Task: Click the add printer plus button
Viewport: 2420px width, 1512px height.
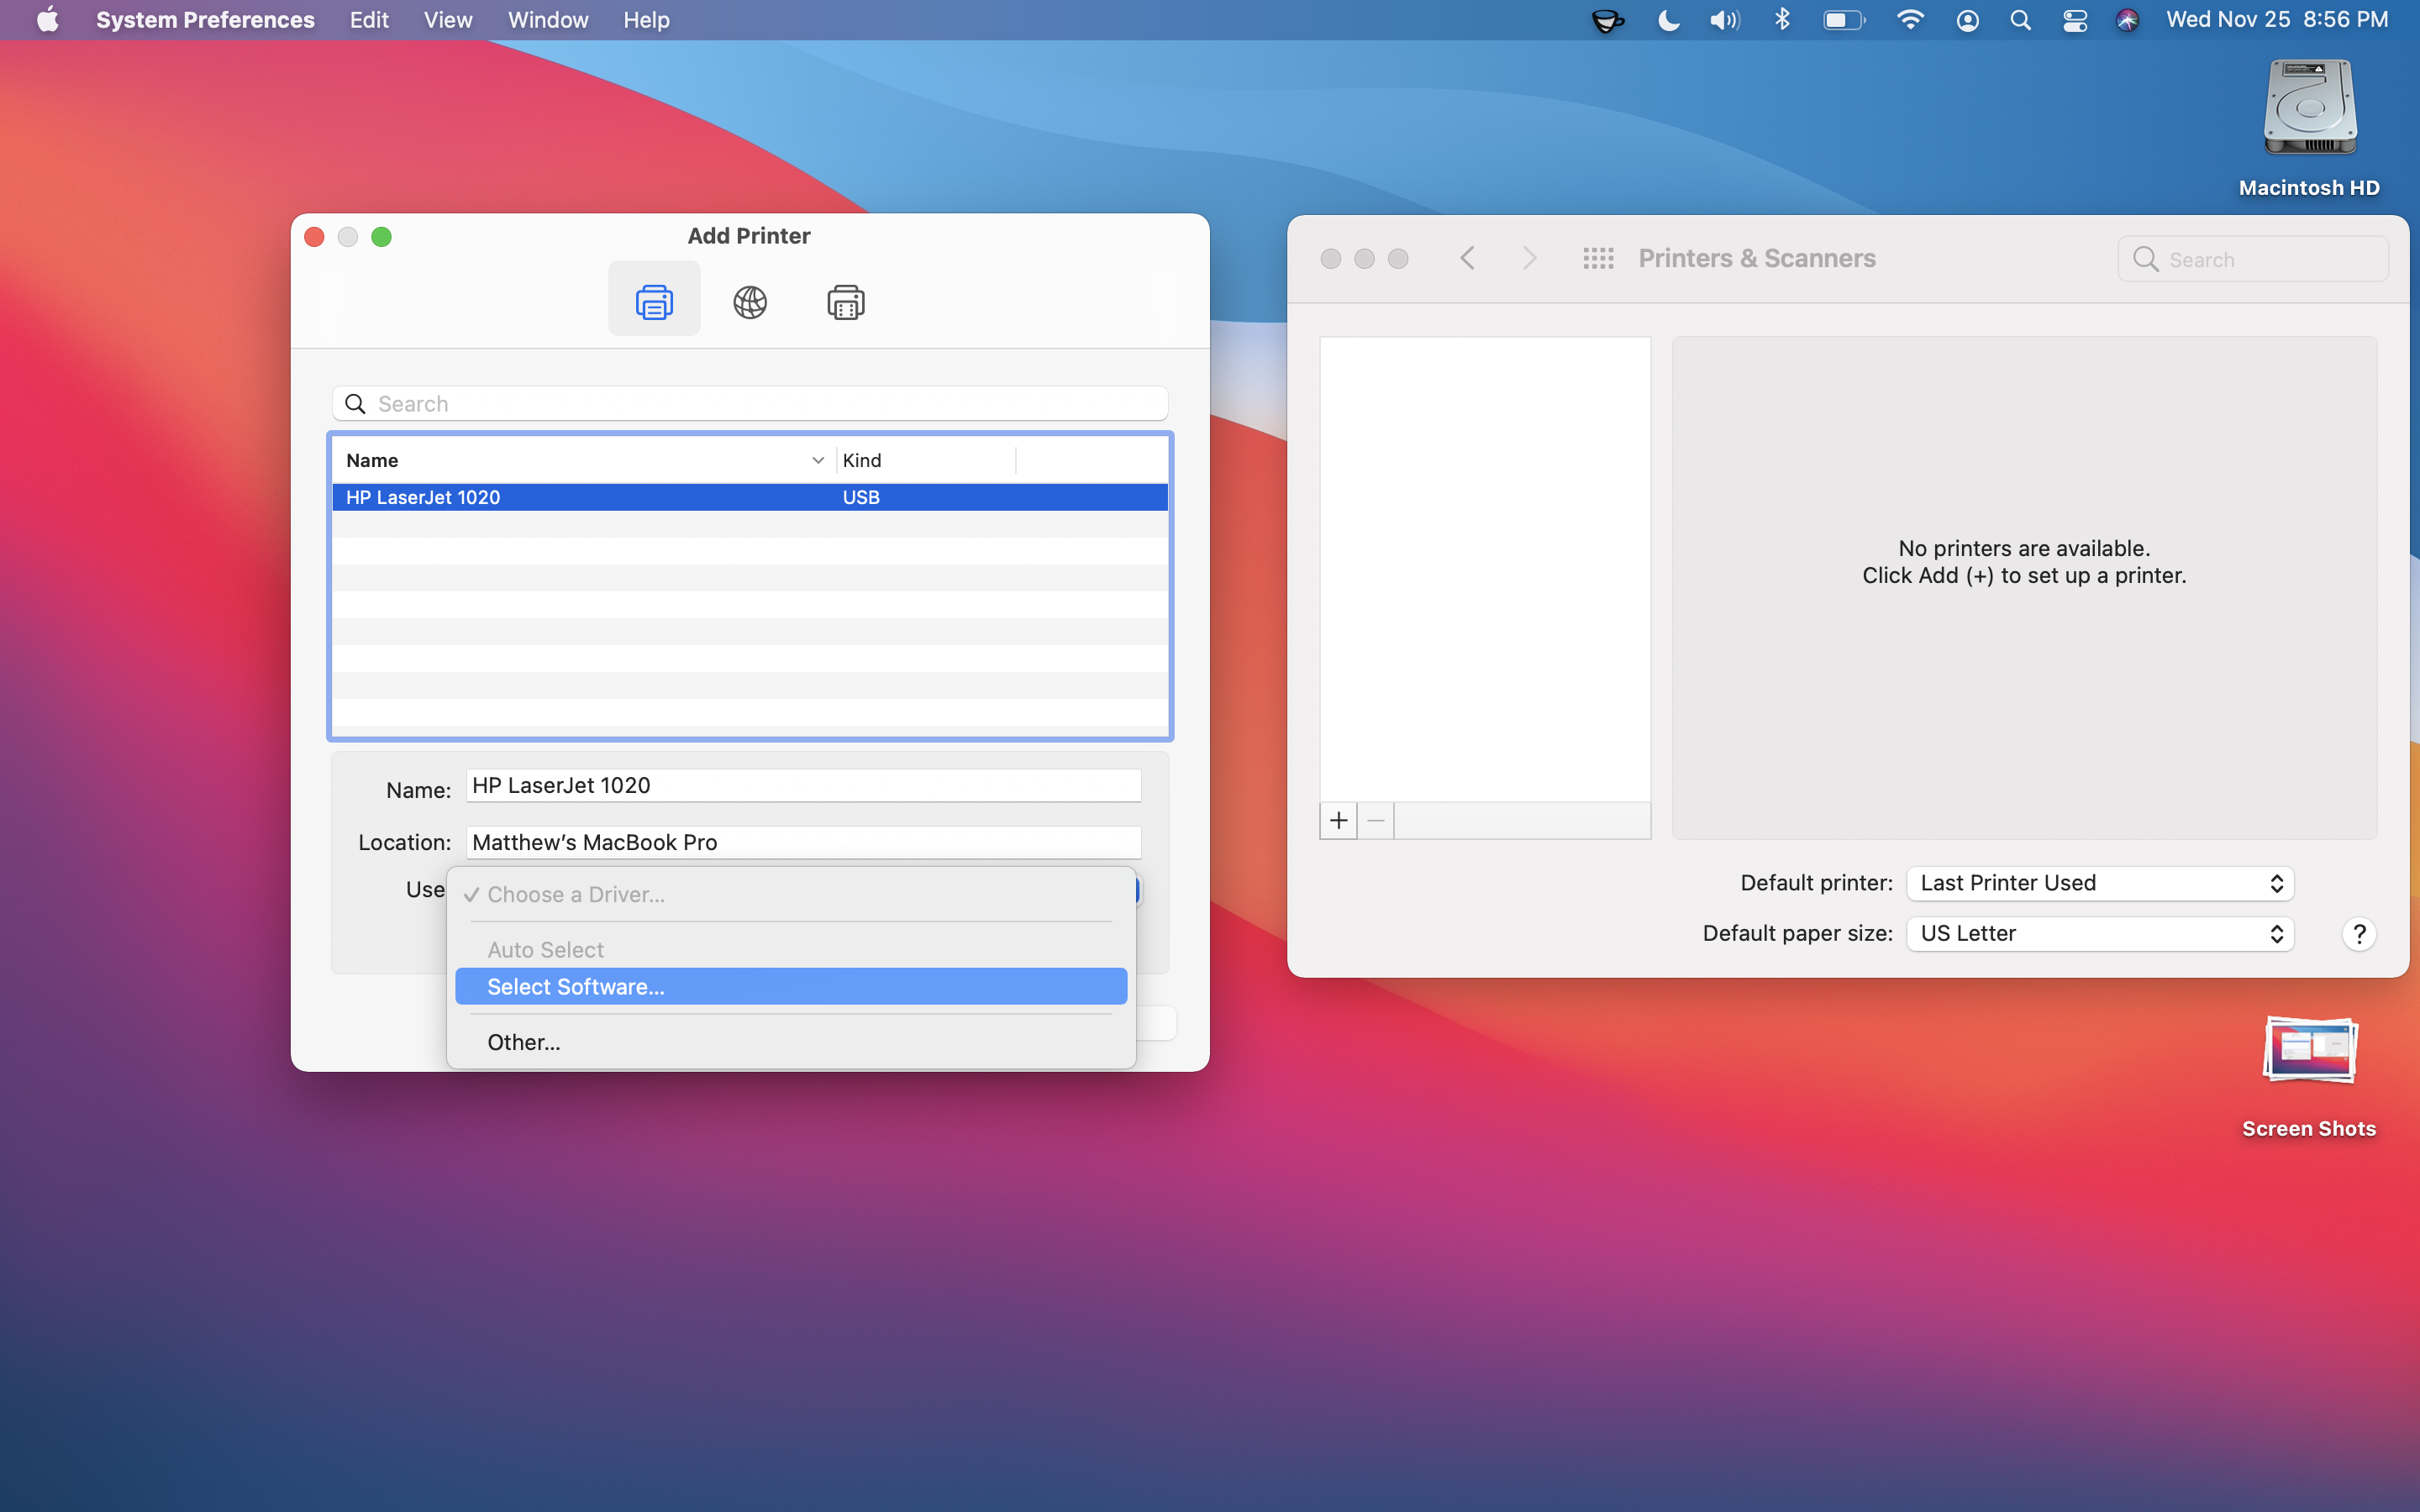Action: (1338, 821)
